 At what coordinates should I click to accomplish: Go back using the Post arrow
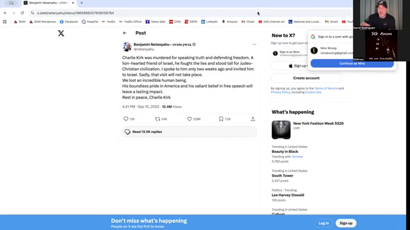pyautogui.click(x=125, y=33)
